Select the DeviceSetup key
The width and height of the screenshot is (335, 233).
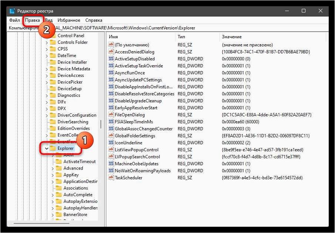point(69,89)
